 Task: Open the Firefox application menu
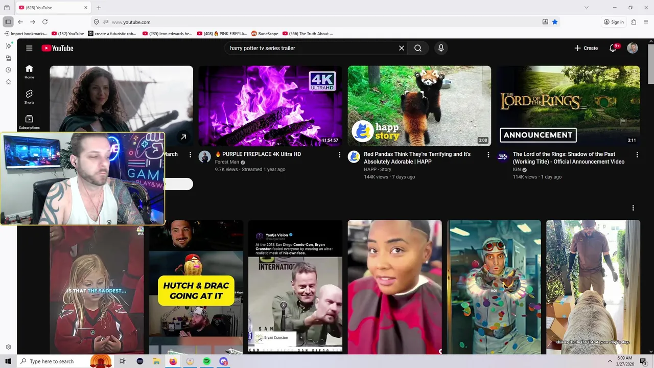(646, 22)
